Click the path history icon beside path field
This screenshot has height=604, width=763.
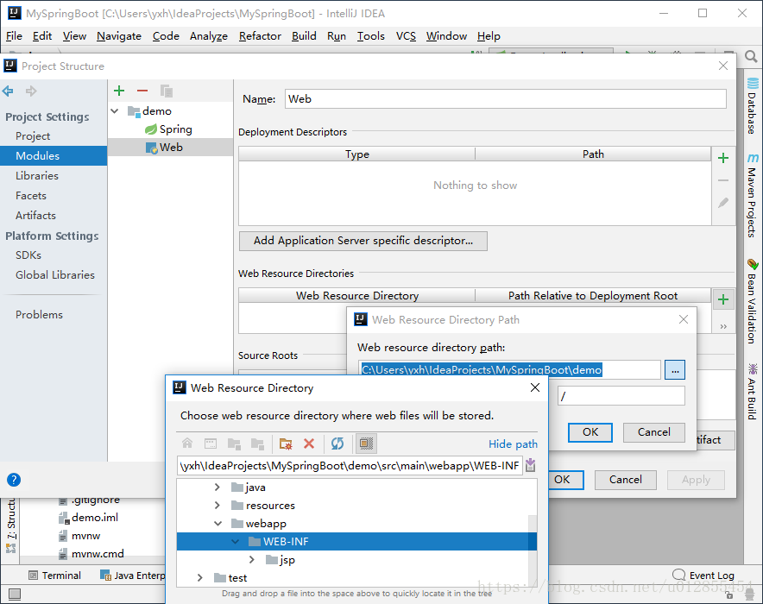pyautogui.click(x=531, y=465)
